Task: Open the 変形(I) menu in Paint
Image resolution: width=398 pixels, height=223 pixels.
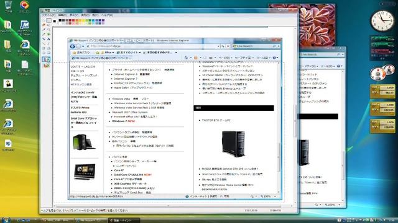Action: [85, 15]
